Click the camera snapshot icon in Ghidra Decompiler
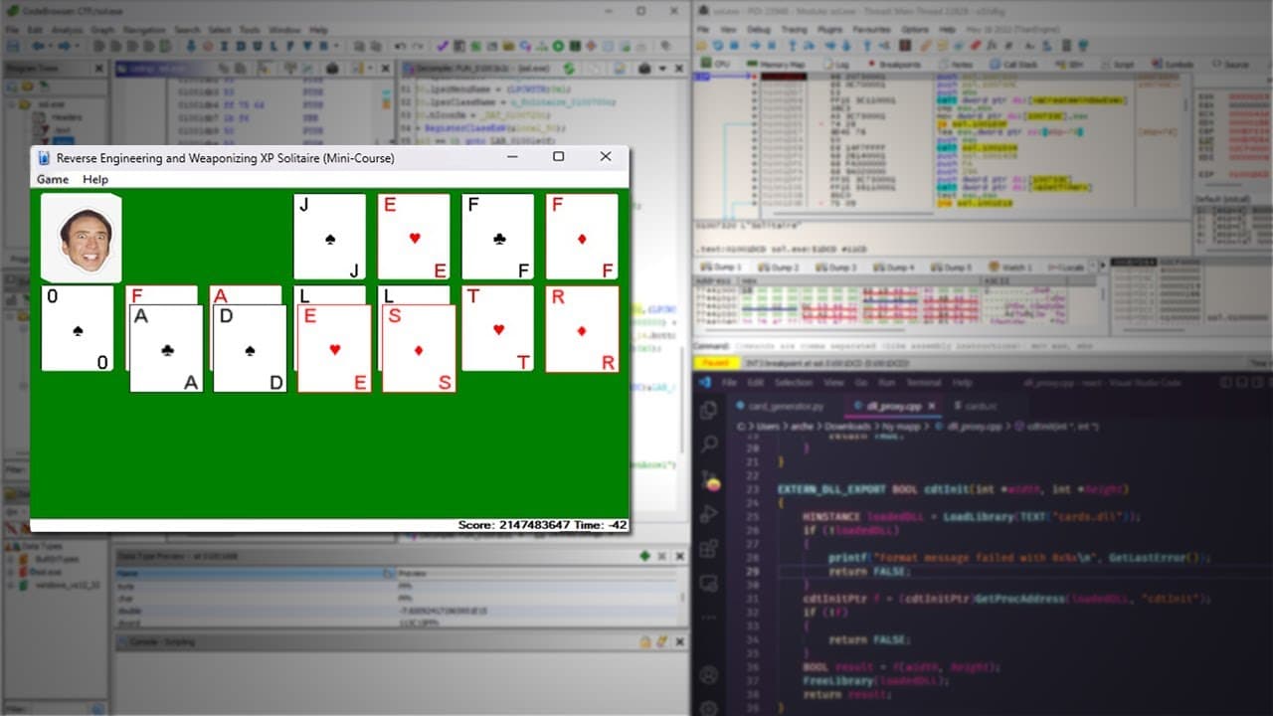This screenshot has height=716, width=1273. tap(643, 68)
